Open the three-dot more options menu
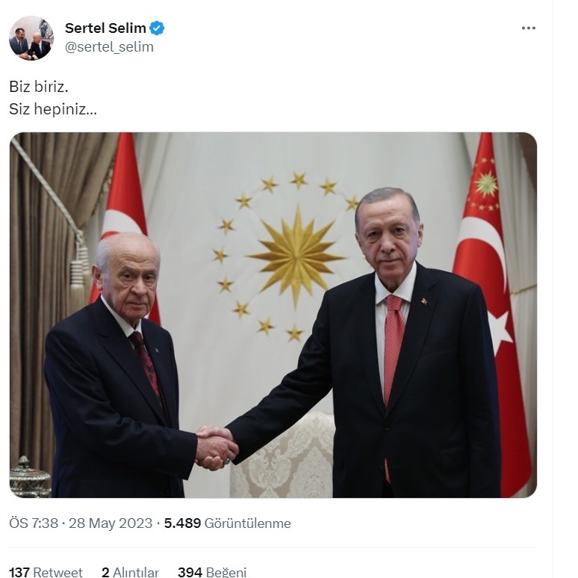The width and height of the screenshot is (578, 578). point(528,28)
